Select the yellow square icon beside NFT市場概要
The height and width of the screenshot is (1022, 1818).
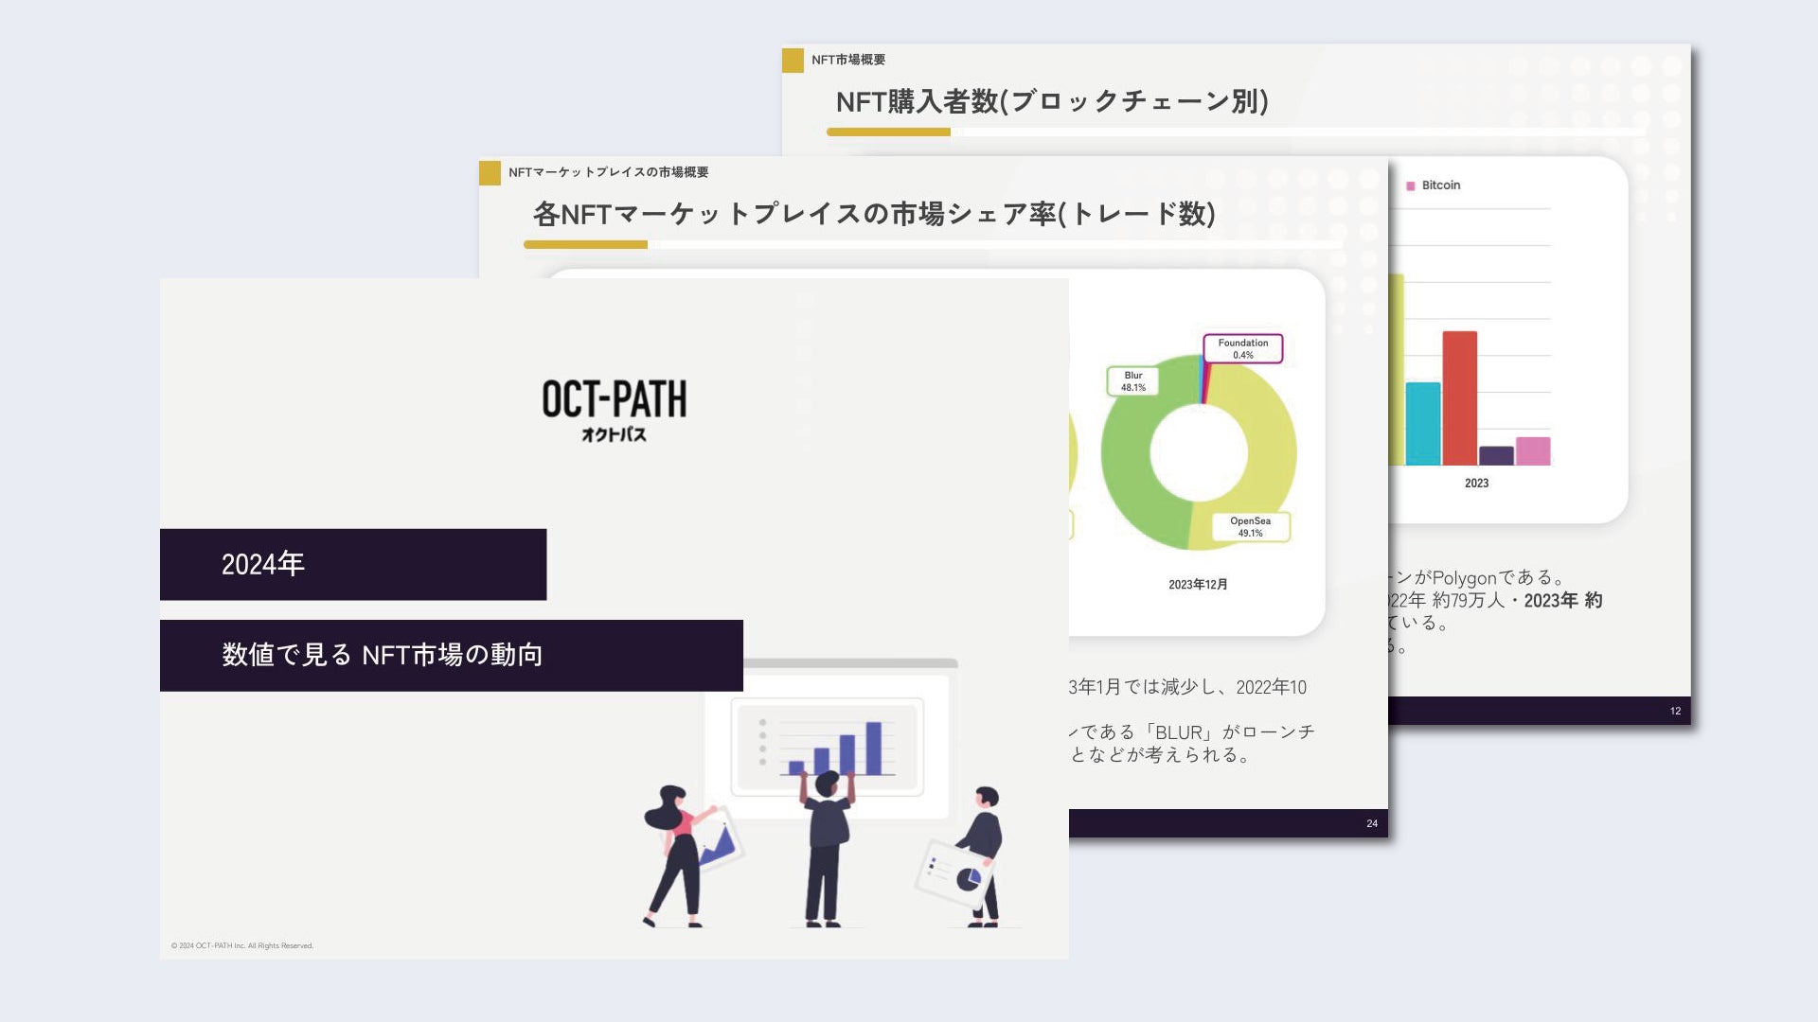[792, 59]
